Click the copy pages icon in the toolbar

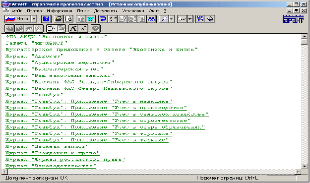tap(81, 19)
